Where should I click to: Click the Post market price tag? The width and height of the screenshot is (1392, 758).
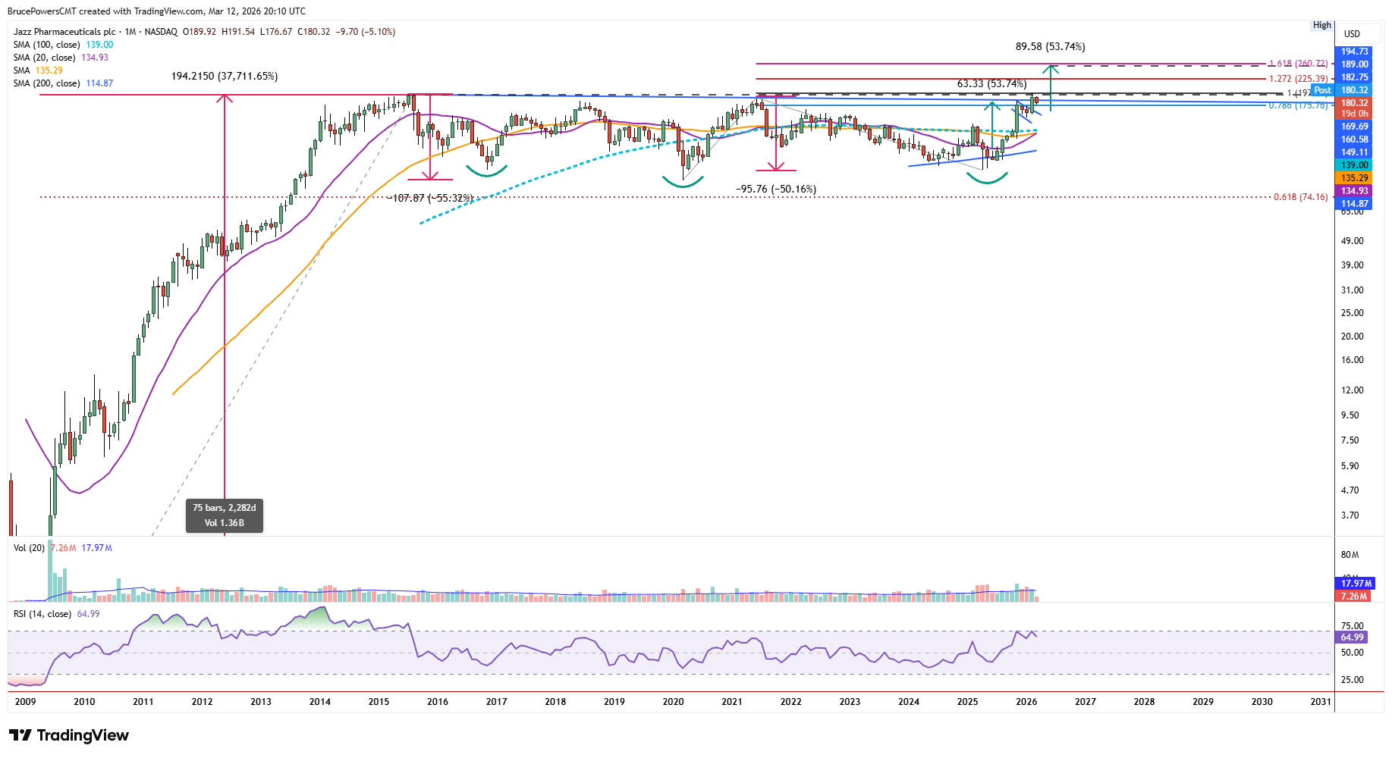[x=1322, y=90]
